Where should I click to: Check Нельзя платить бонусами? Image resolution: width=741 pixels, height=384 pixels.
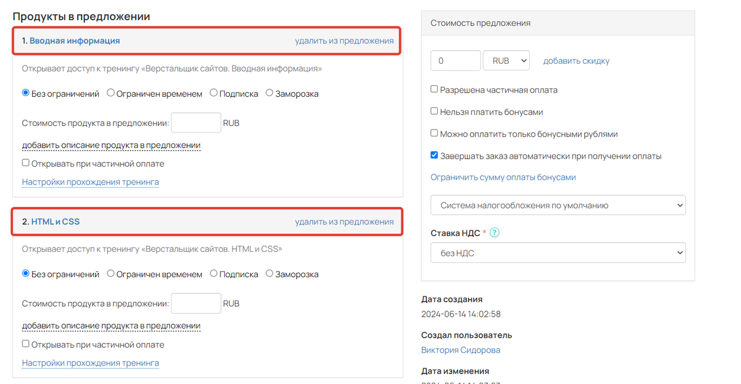(434, 112)
